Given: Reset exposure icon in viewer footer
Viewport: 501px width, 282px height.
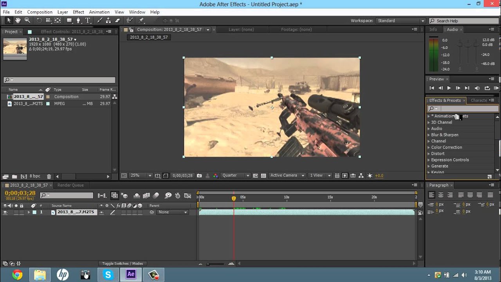Looking at the screenshot, I should coord(369,176).
